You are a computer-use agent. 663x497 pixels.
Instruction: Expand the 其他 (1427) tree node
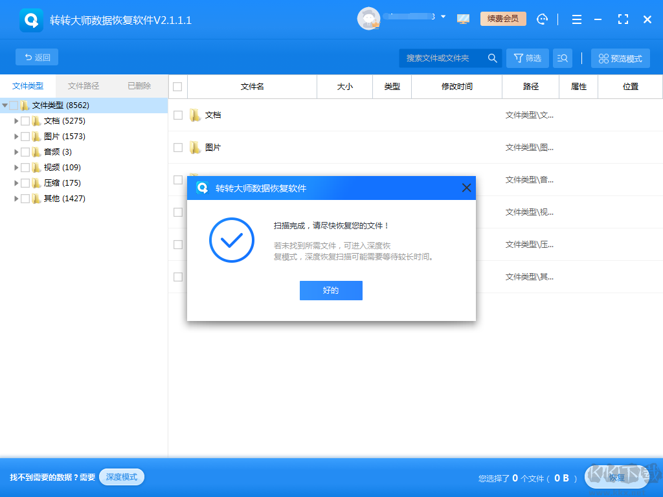pyautogui.click(x=16, y=198)
